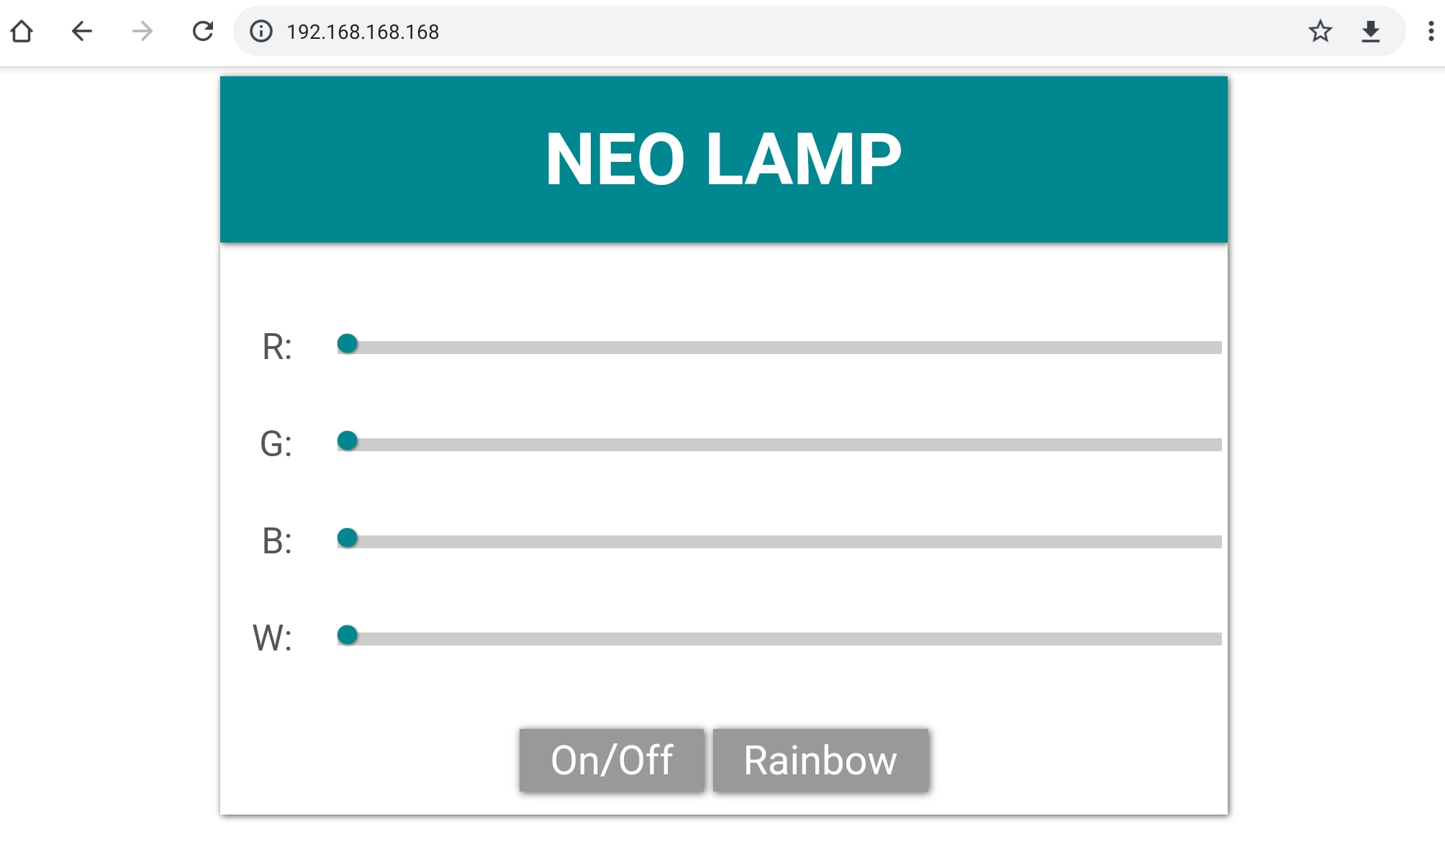Click the far end of blue slider track
1445x852 pixels.
coord(1216,542)
